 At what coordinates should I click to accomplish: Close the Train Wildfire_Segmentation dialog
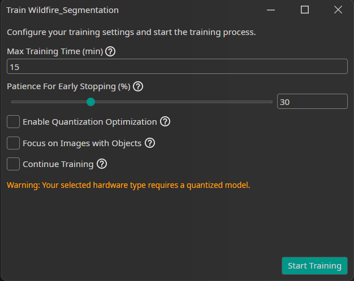338,10
